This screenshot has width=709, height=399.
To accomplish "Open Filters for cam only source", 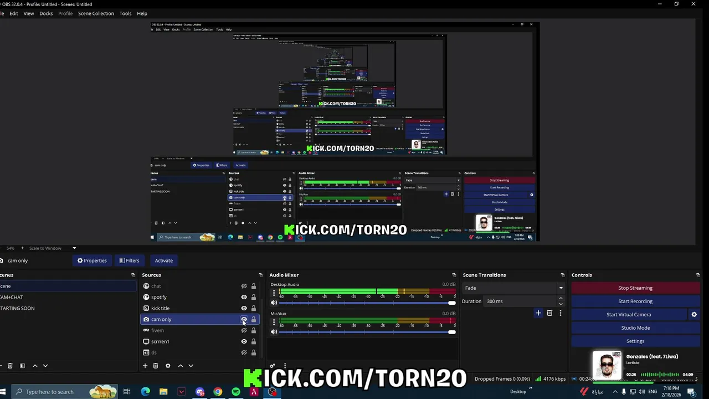I will pyautogui.click(x=129, y=260).
